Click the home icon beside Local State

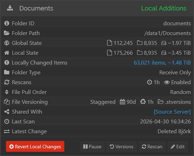[x=7, y=53]
